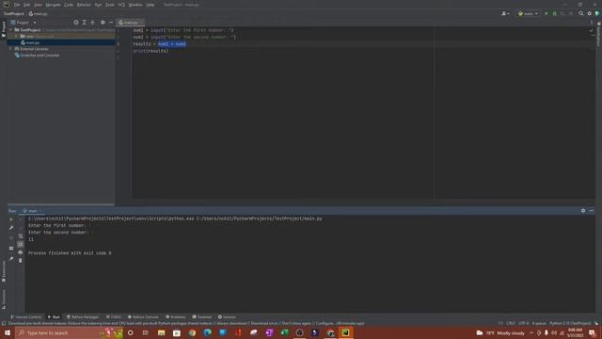Screen dimensions: 602x339
Task: Click the layout icon in Run panel left strip
Action: pos(11,249)
